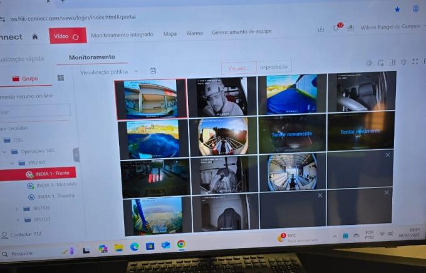Click the resource search input field

click(x=34, y=111)
